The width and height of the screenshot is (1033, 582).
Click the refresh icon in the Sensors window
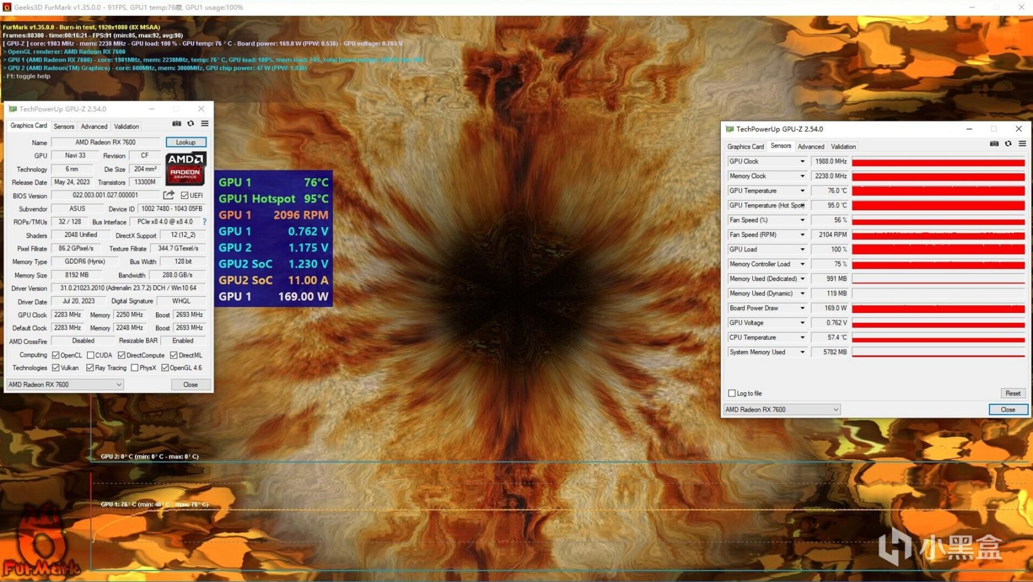tap(1008, 144)
